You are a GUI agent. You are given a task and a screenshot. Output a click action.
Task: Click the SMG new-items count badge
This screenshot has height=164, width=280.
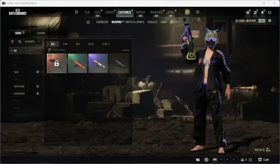(x=38, y=72)
